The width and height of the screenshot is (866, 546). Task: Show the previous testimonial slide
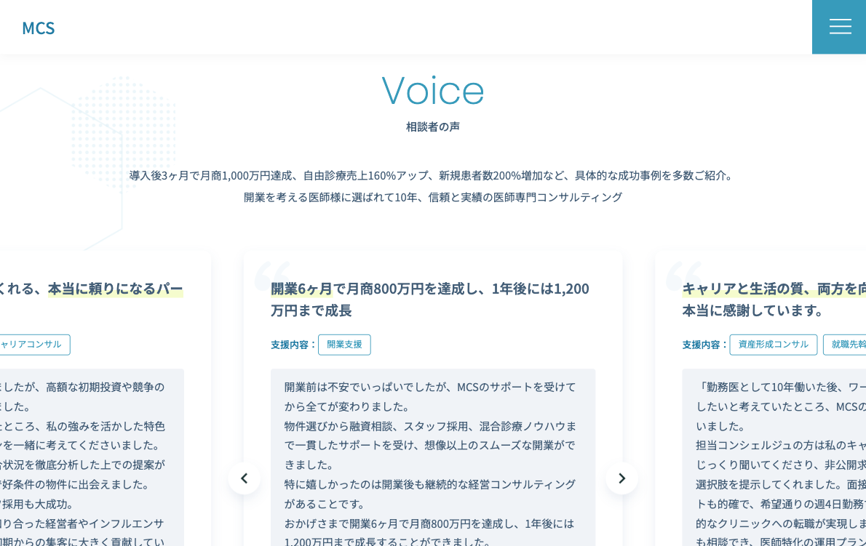244,478
